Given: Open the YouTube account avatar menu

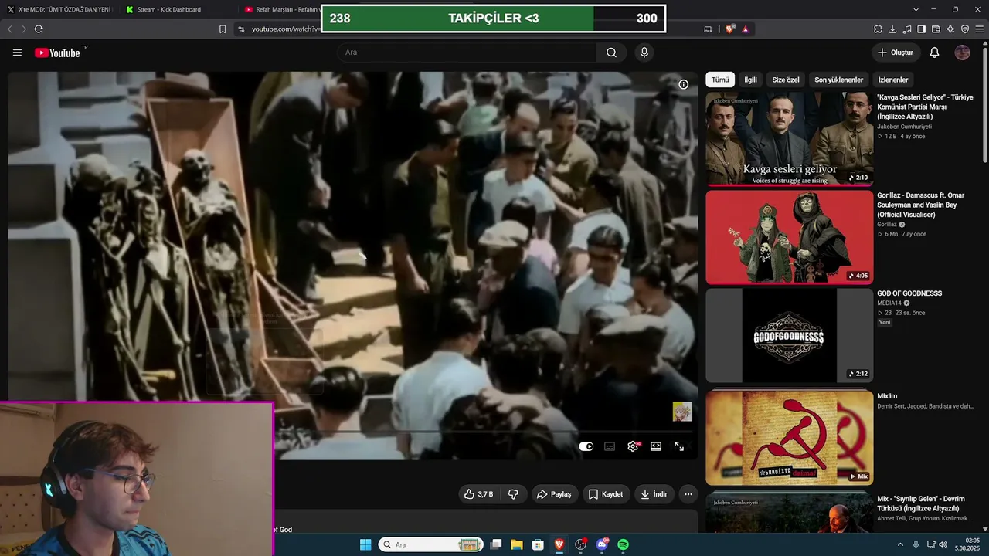Looking at the screenshot, I should (962, 53).
